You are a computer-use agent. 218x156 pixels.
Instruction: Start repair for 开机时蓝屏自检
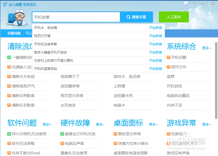[x=156, y=69]
